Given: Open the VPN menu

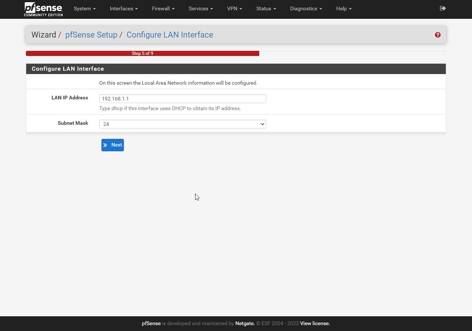Looking at the screenshot, I should point(235,8).
